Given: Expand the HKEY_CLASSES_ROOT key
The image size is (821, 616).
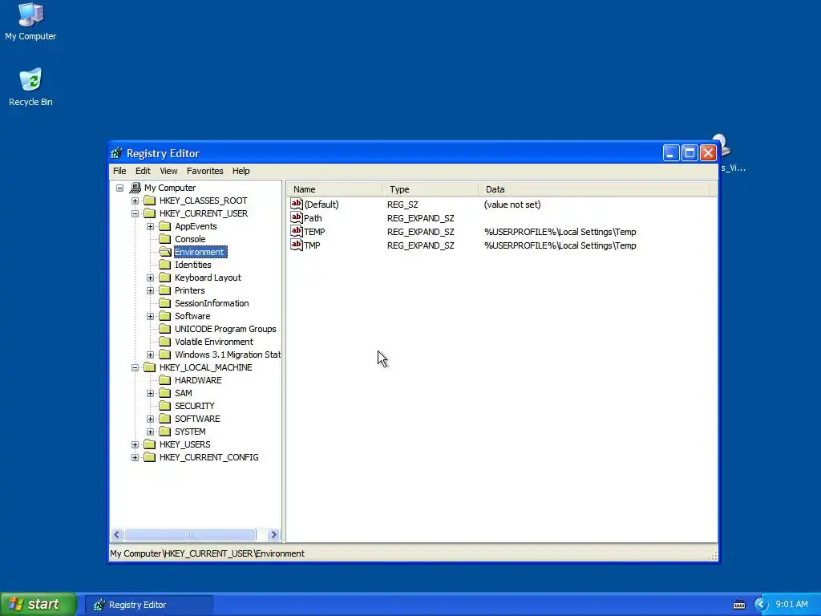Looking at the screenshot, I should [x=135, y=201].
